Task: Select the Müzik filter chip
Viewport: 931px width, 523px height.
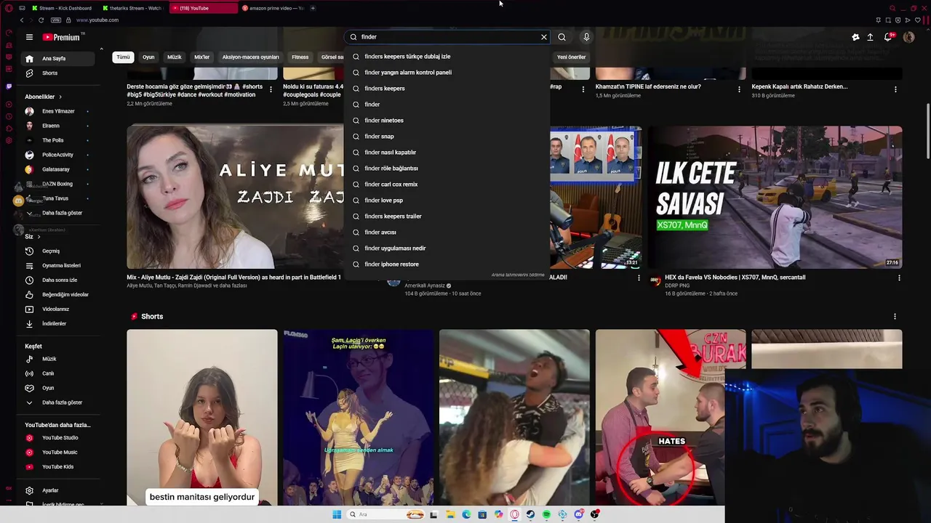Action: pyautogui.click(x=175, y=57)
